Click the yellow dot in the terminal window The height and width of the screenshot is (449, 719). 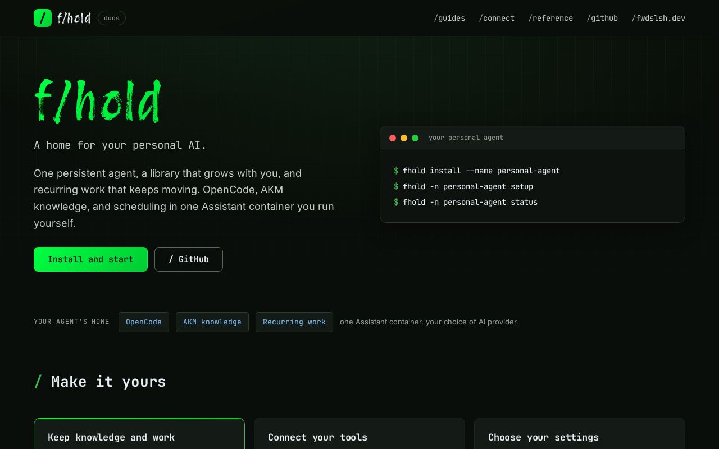404,138
